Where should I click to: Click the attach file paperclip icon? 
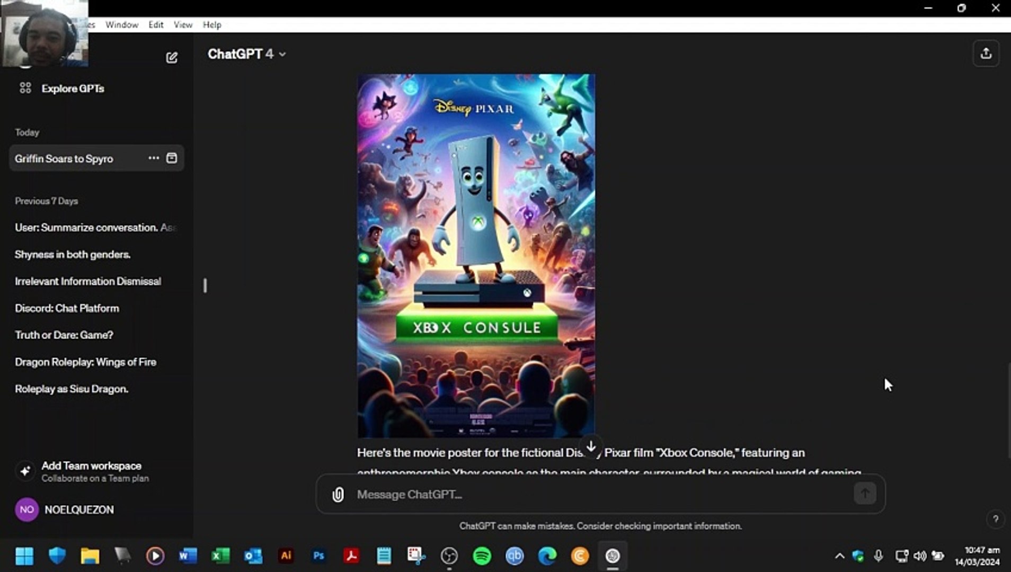point(338,494)
